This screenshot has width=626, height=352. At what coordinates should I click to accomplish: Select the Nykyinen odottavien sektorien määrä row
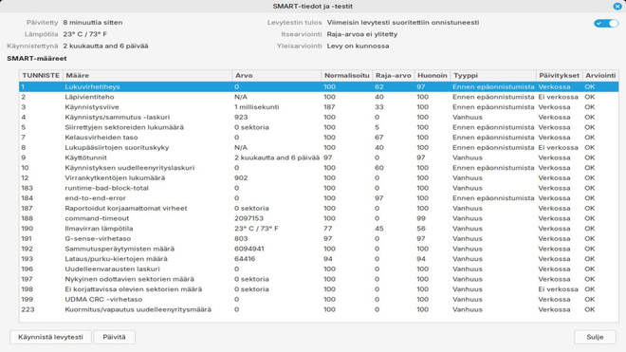tap(319, 279)
